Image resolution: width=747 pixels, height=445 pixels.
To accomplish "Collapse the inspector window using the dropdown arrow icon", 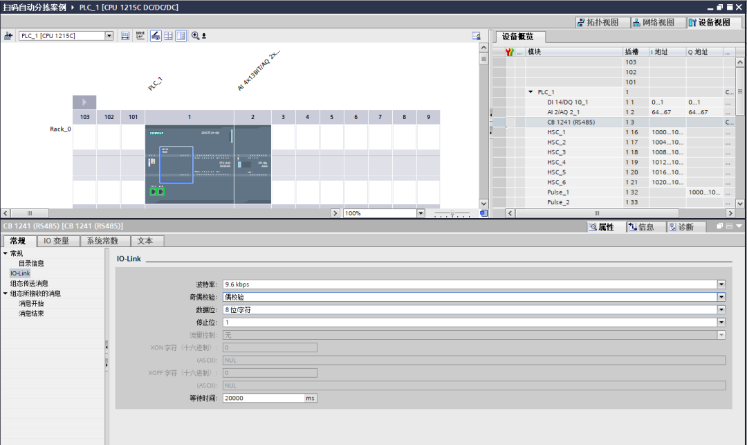I will (739, 226).
